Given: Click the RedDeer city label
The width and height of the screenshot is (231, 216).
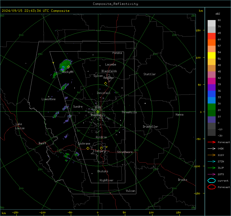Looking at the screenshot, I should [109, 78].
